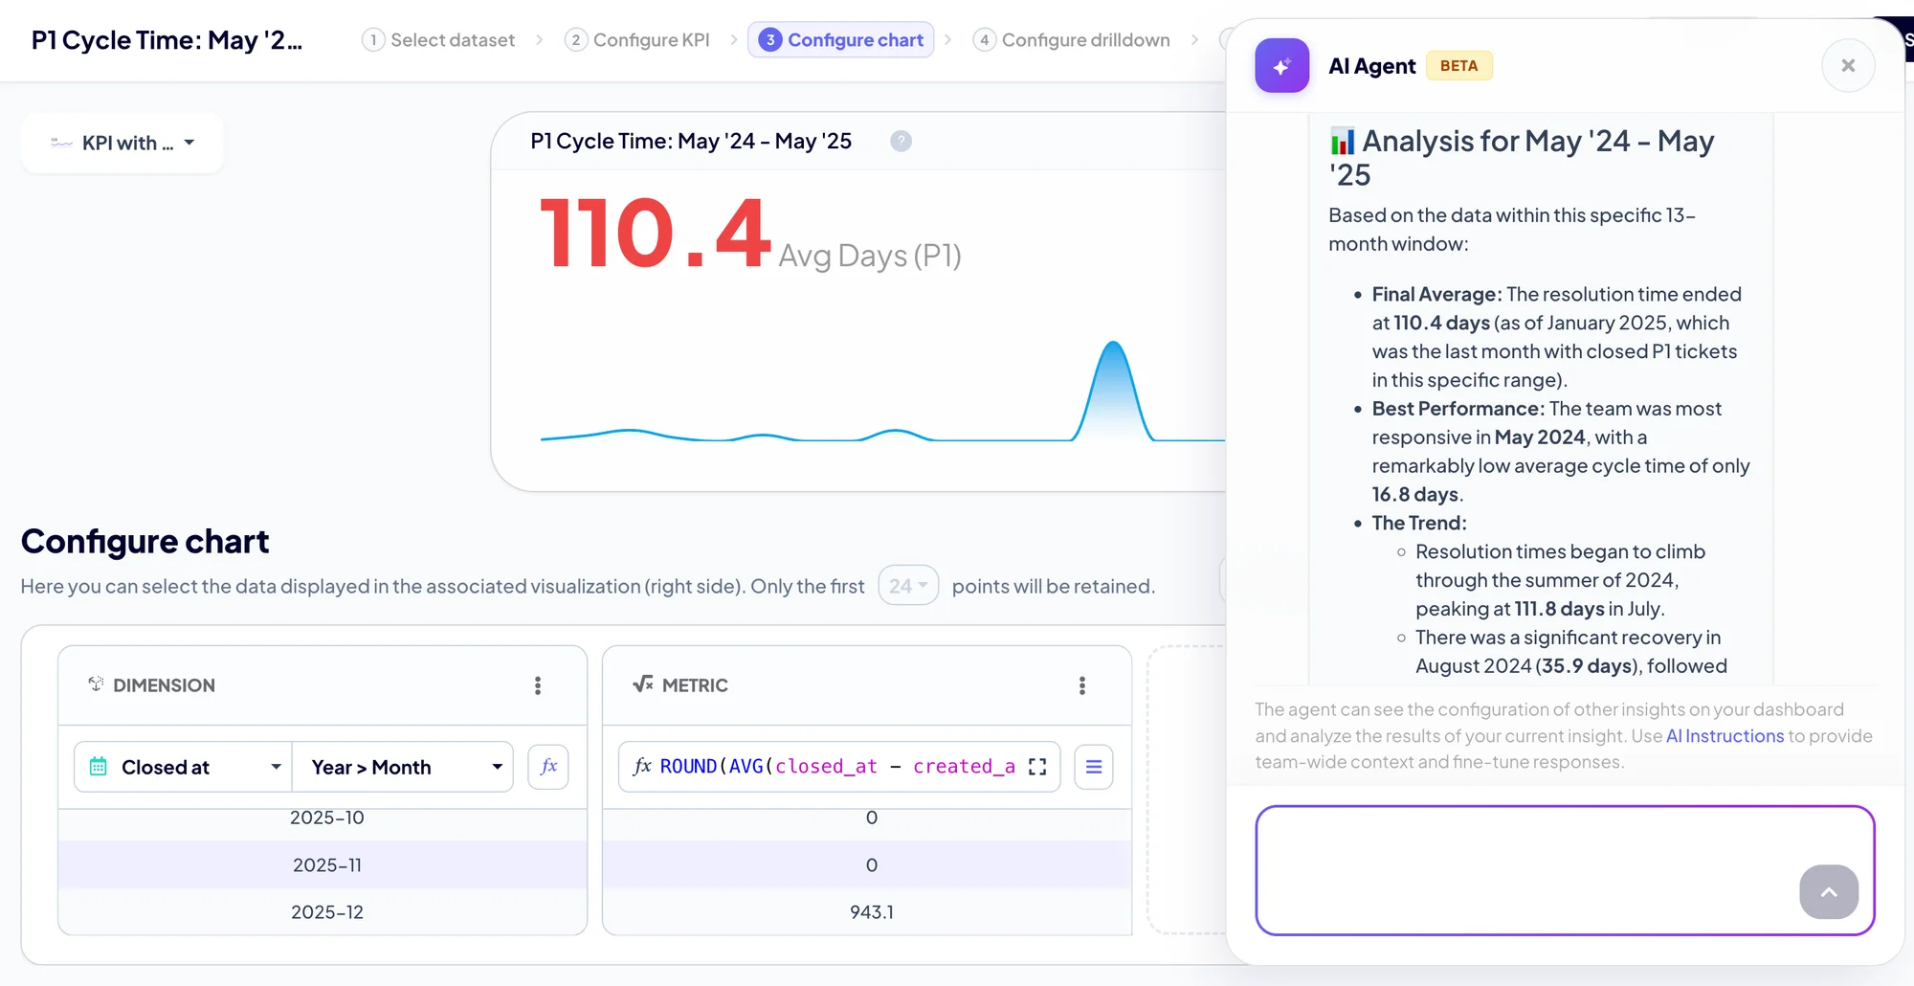This screenshot has width=1914, height=986.
Task: Open the help question mark beside chart title
Action: click(901, 141)
